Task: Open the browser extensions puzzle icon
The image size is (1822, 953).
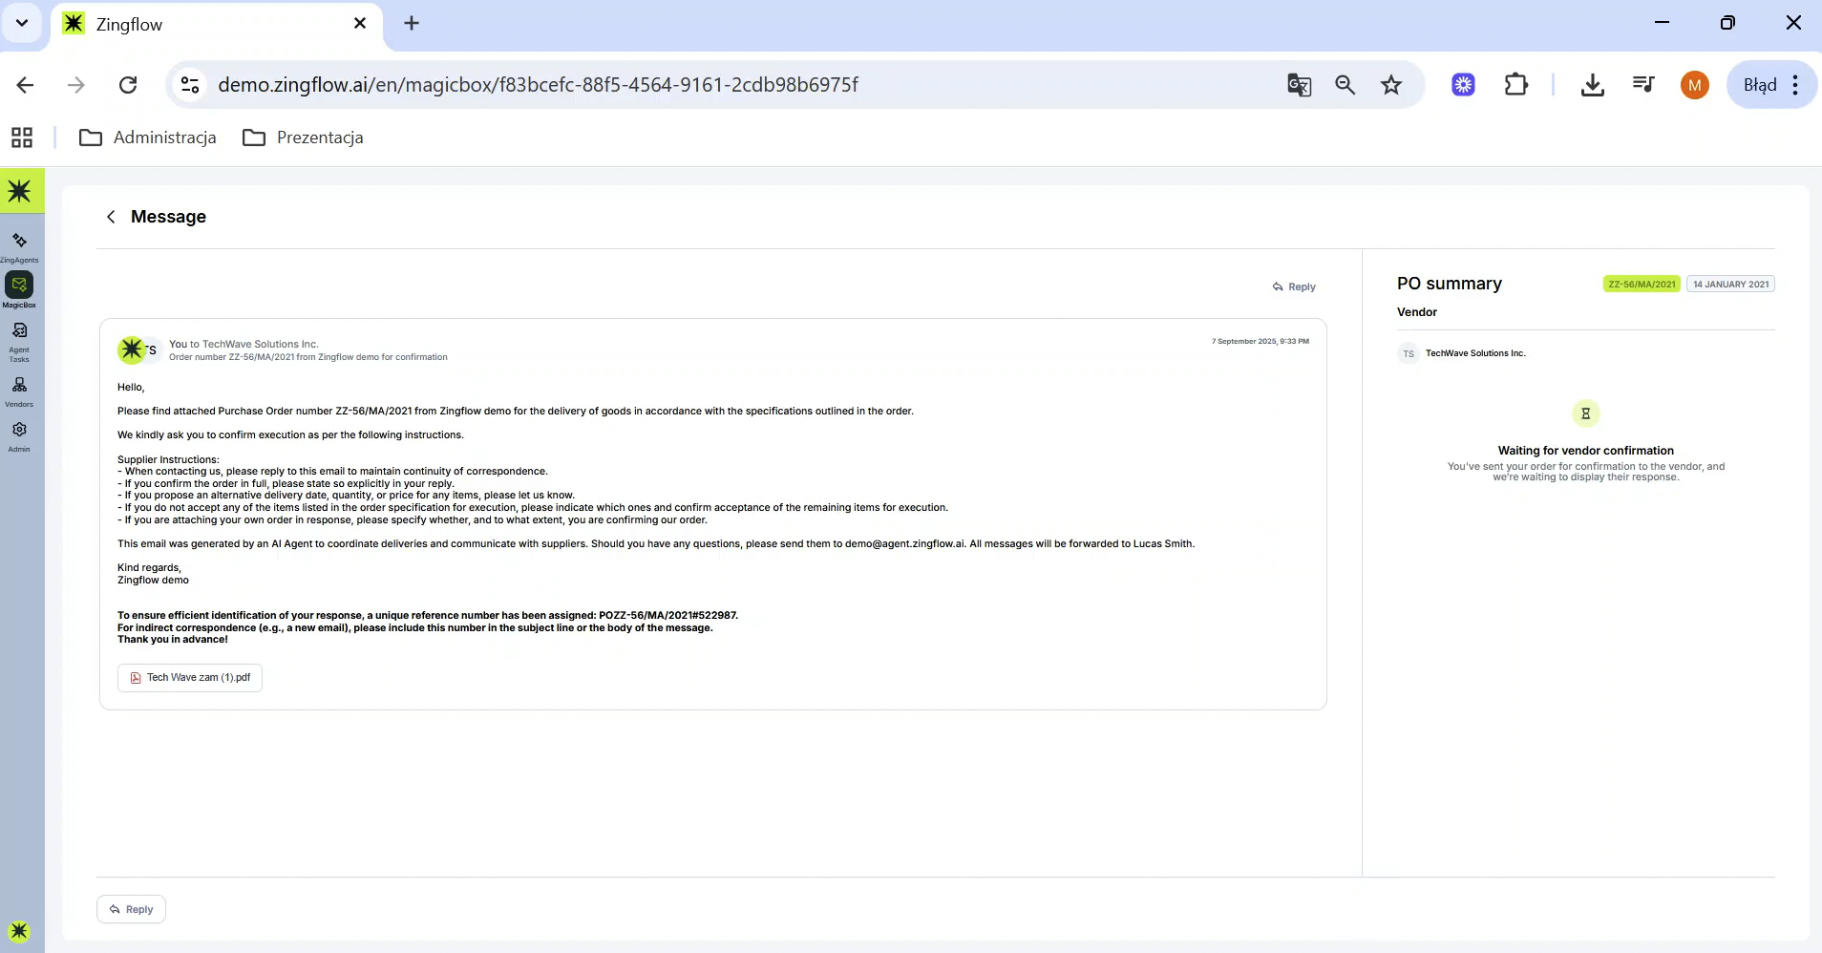Action: pyautogui.click(x=1515, y=85)
